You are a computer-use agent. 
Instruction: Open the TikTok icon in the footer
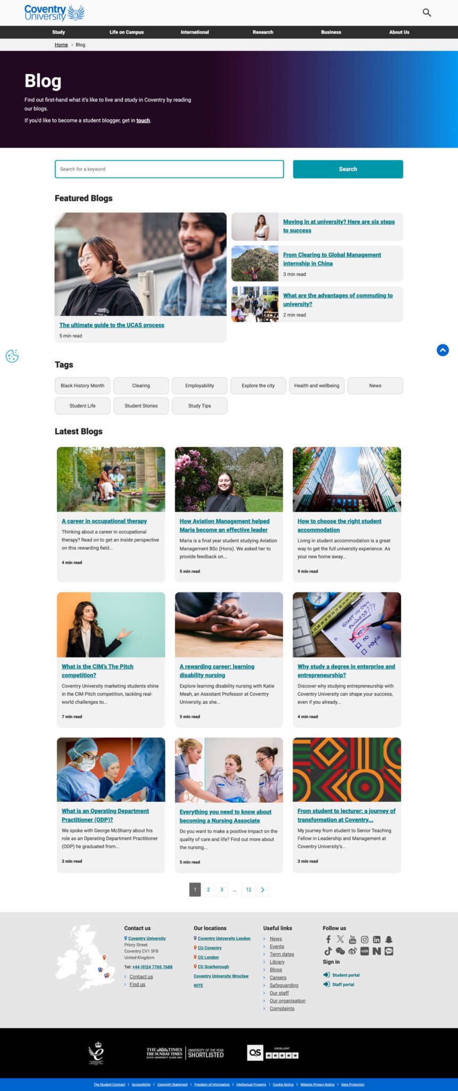[x=328, y=951]
